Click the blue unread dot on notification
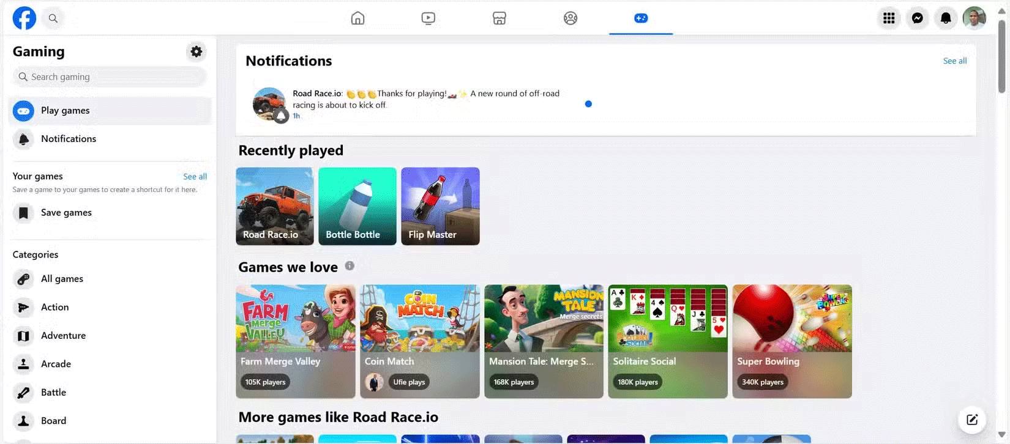The image size is (1010, 444). 588,104
